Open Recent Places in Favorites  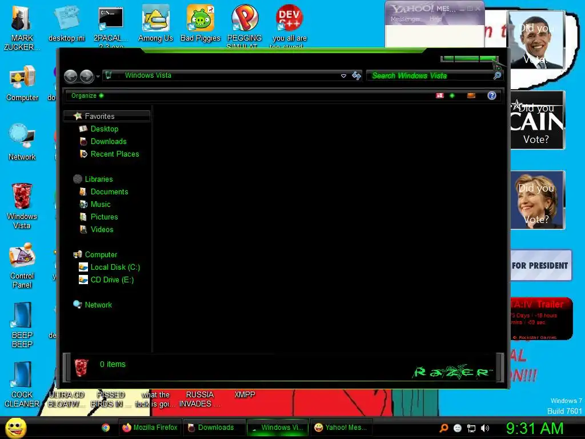tap(114, 154)
